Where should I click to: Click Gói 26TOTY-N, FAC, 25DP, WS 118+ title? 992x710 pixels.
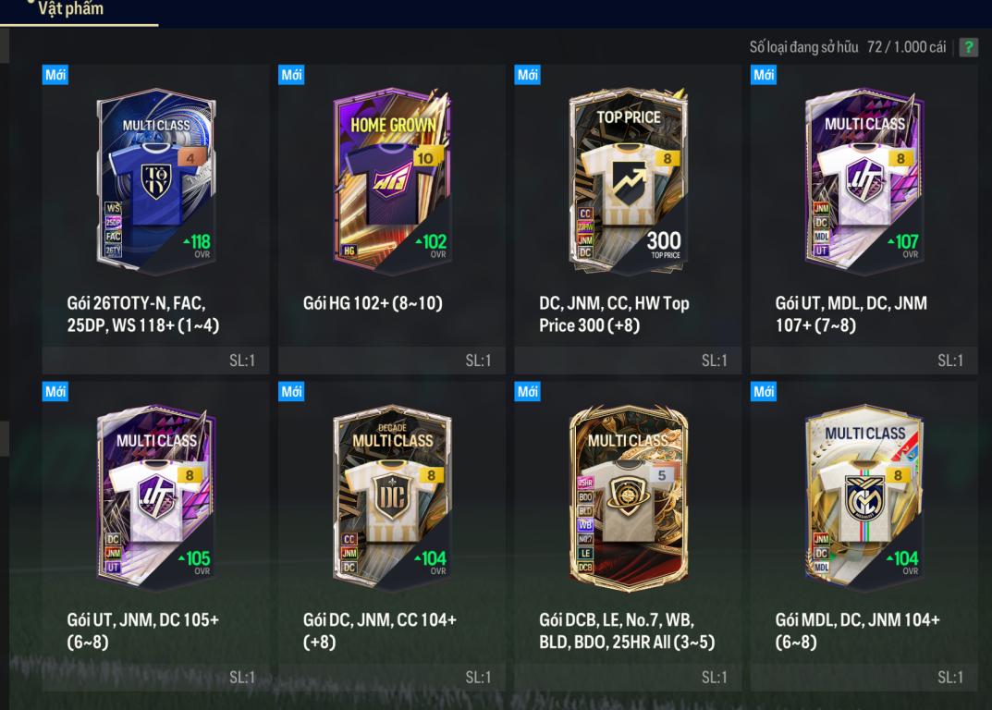pos(143,314)
